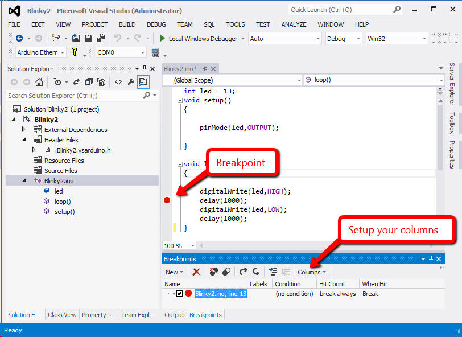The width and height of the screenshot is (462, 337).
Task: Click the Export breakpoints arrow icon
Action: click(x=243, y=272)
